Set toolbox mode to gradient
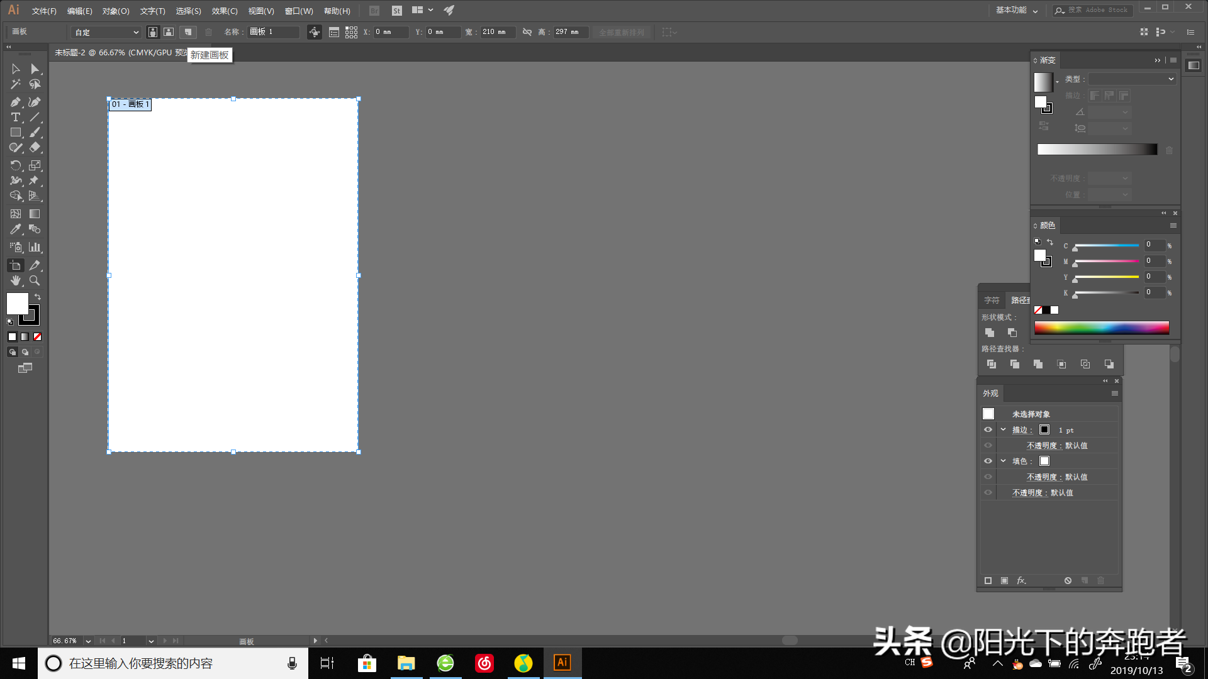Screen dimensions: 1208x679 pos(25,337)
